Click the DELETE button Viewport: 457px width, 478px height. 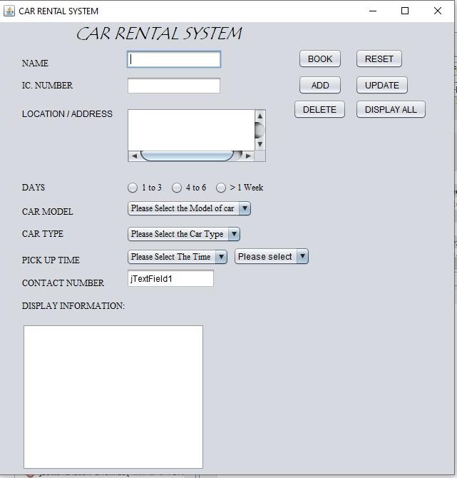tap(319, 109)
